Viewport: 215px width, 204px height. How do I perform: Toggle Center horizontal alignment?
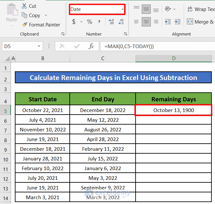(146, 22)
